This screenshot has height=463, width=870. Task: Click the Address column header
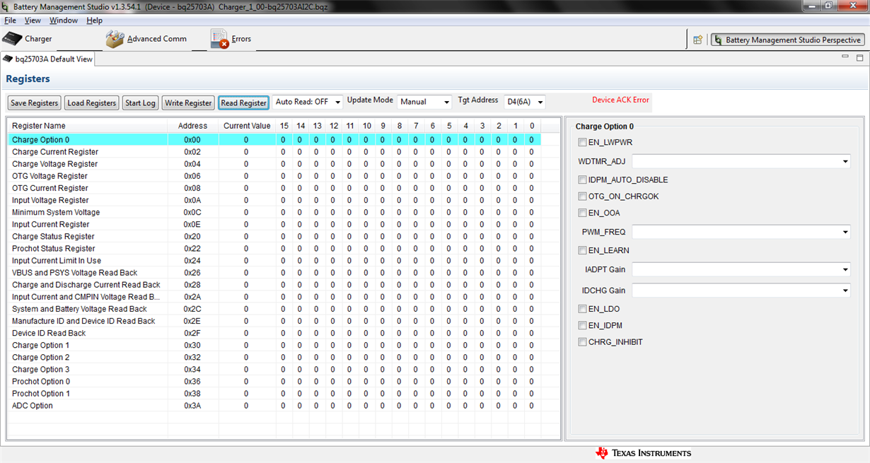click(x=193, y=126)
